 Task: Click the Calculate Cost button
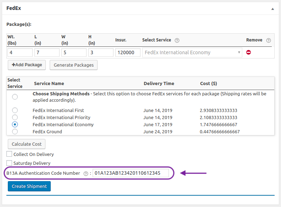(27, 144)
